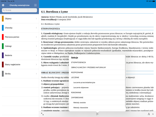The height and width of the screenshot is (117, 156).
Task: Click the Sekcje popup title
Action: click(75, 58)
